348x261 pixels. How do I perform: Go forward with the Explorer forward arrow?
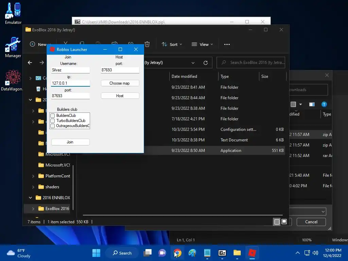42,63
